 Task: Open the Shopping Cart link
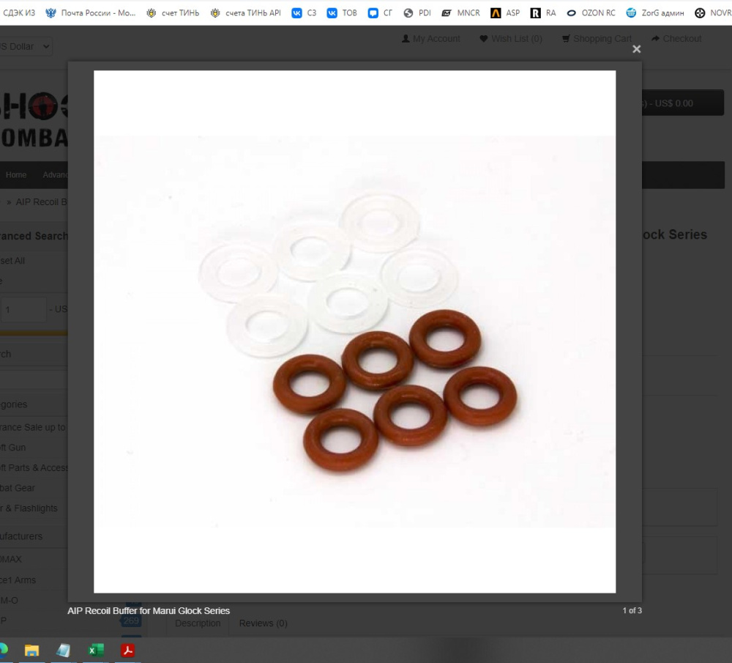pos(597,39)
